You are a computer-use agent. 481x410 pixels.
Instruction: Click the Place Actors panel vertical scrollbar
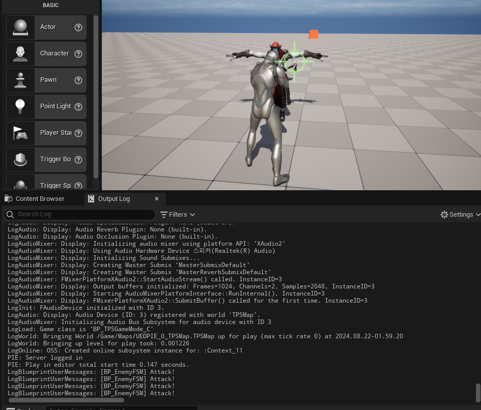(96, 97)
